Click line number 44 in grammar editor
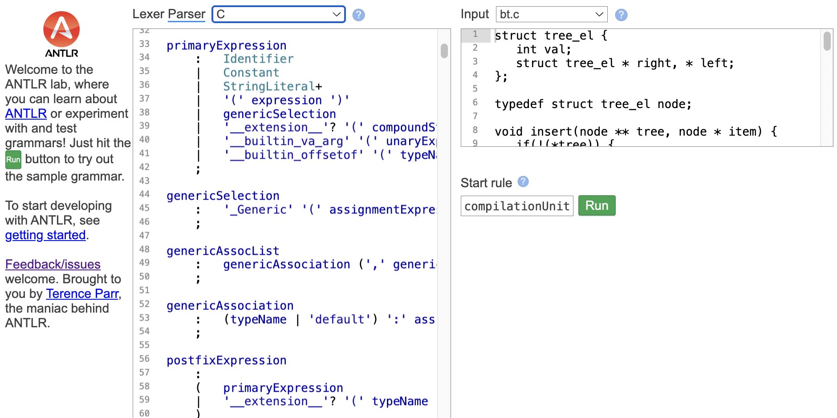This screenshot has width=837, height=418. point(143,196)
